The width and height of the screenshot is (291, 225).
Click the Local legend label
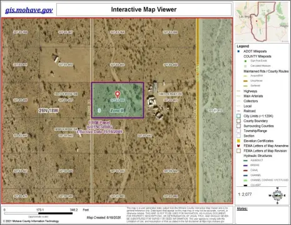[x=248, y=106]
